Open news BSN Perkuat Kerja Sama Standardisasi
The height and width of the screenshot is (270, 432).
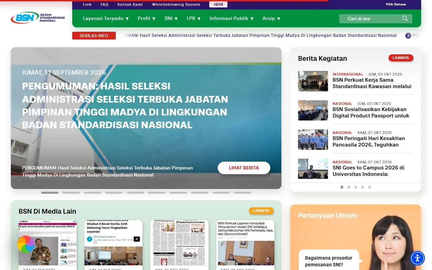click(372, 83)
